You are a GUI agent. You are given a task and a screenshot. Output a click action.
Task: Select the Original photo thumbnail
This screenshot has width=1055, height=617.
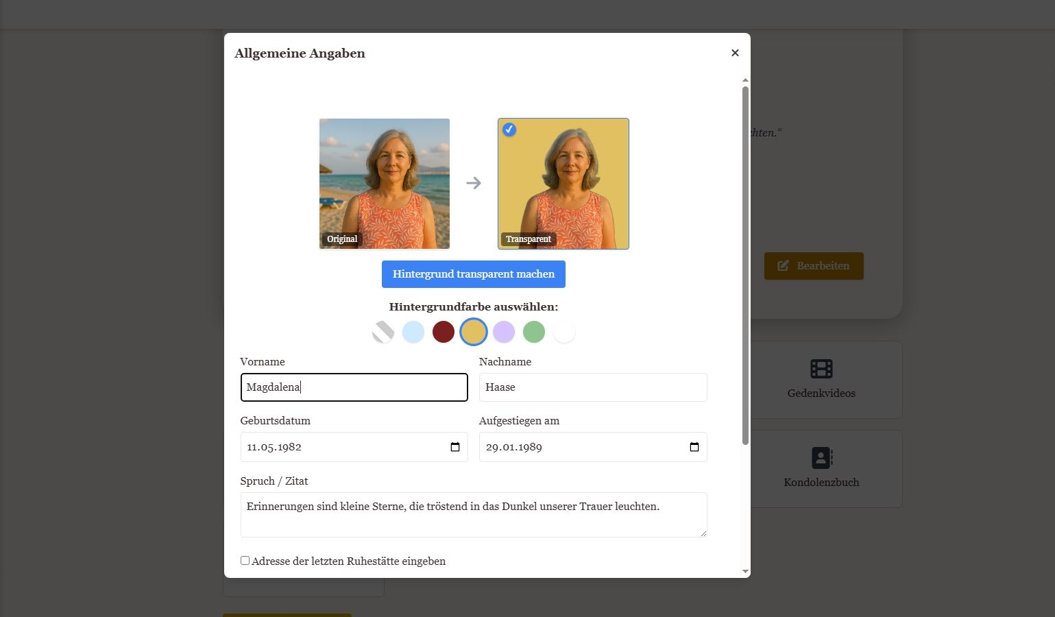pos(385,183)
